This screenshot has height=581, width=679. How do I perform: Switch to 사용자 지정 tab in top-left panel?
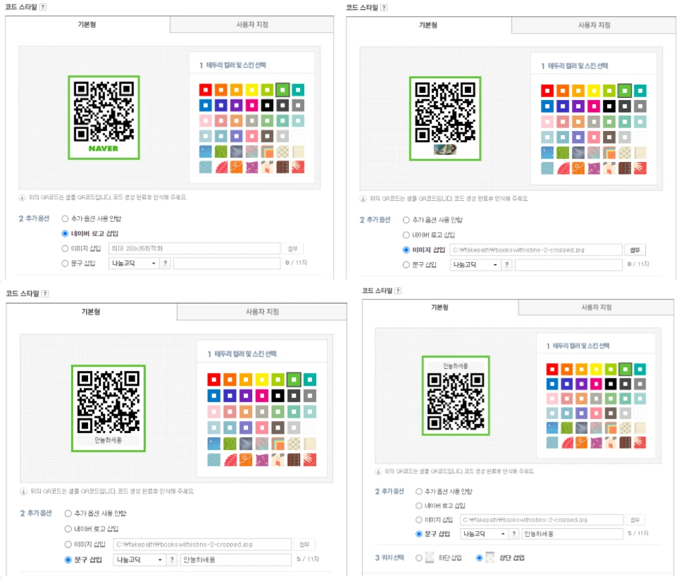click(x=252, y=25)
